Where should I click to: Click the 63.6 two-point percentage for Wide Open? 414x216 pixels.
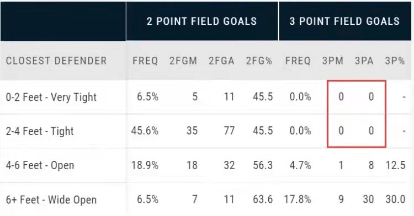click(263, 199)
